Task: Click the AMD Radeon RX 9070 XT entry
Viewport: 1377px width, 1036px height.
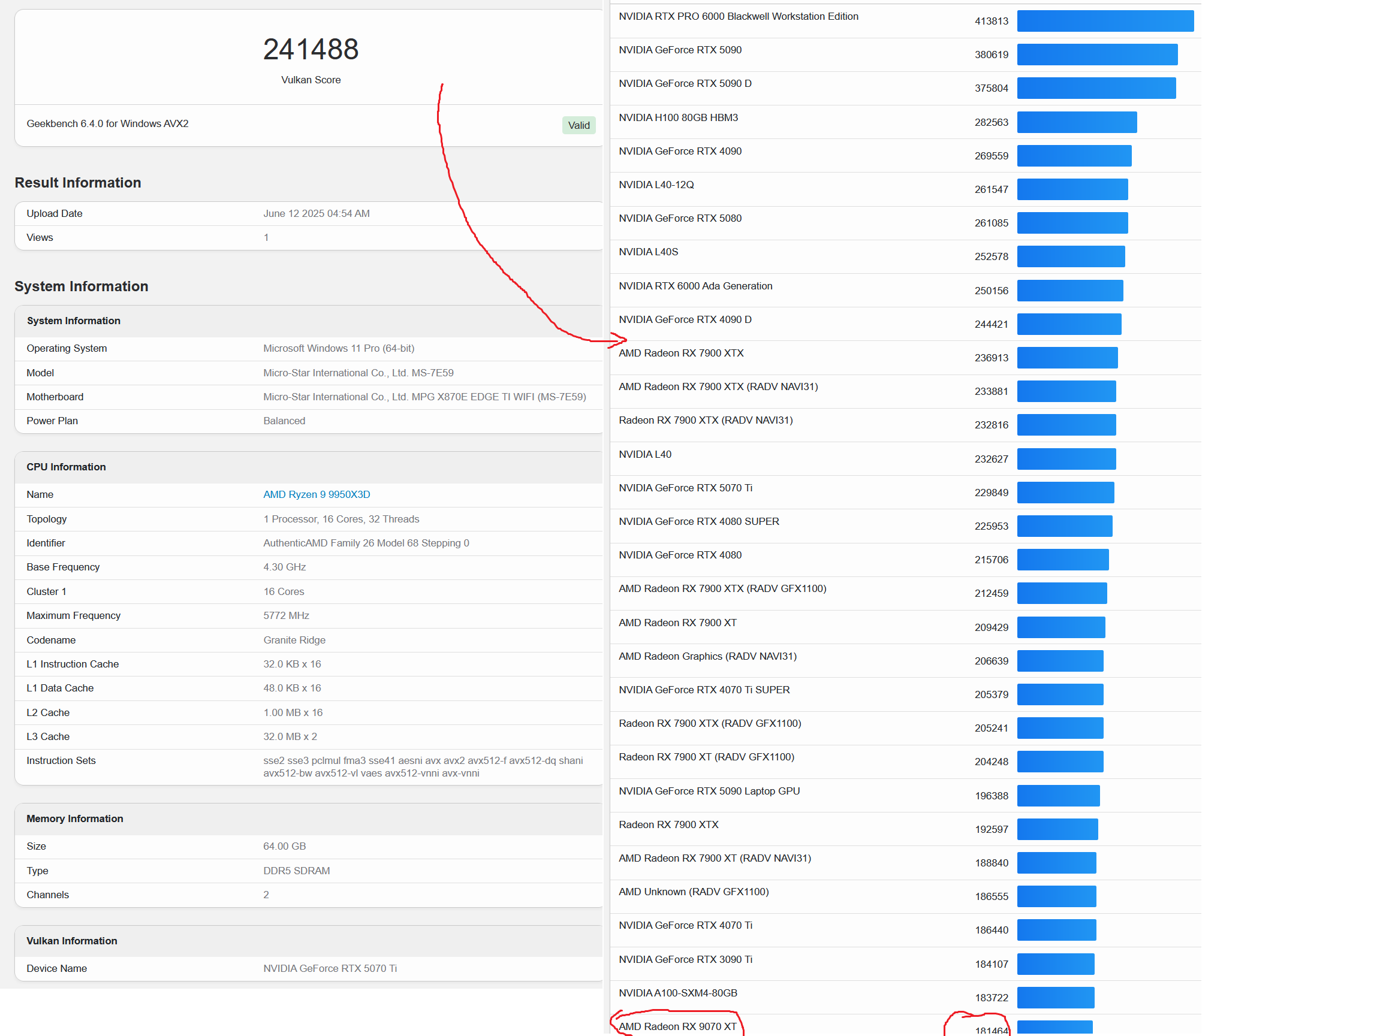Action: [x=677, y=1026]
